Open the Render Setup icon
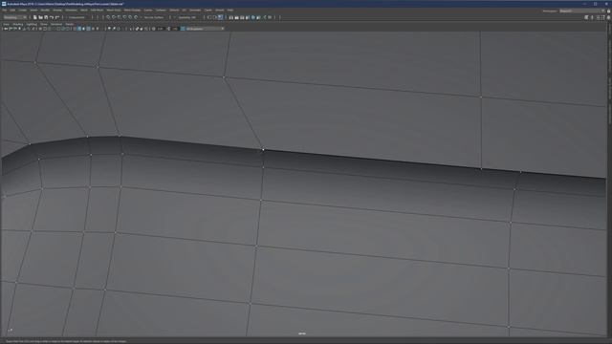The width and height of the screenshot is (612, 344). [x=258, y=17]
